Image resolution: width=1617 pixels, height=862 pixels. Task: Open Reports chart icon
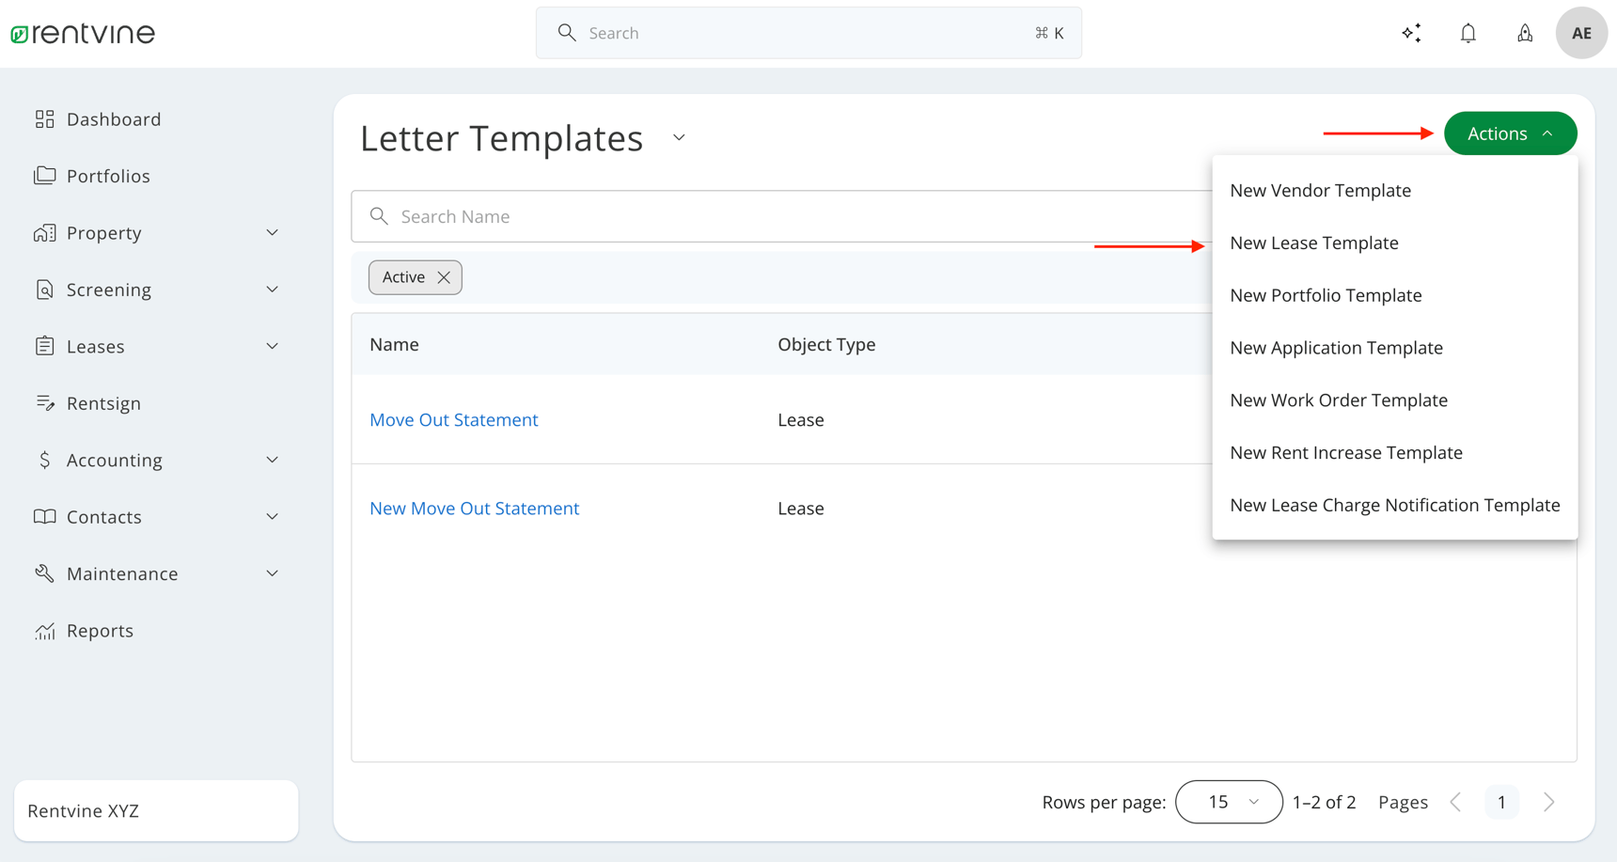pos(45,631)
